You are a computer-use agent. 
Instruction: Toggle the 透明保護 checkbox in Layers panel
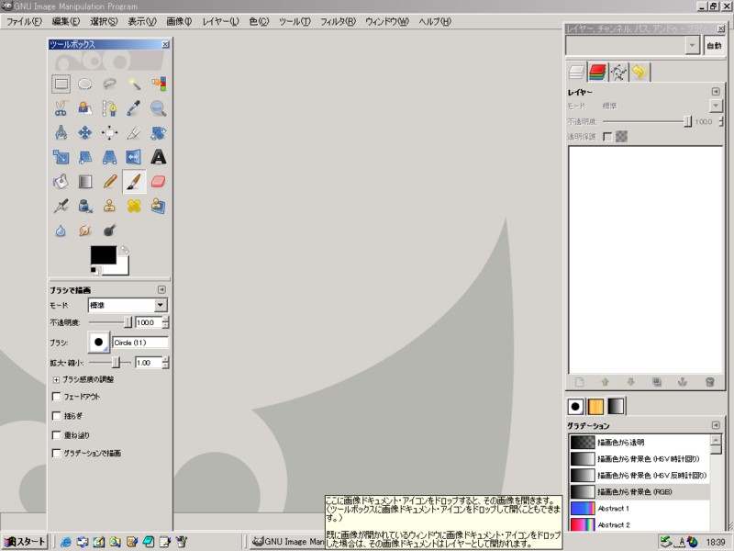607,137
